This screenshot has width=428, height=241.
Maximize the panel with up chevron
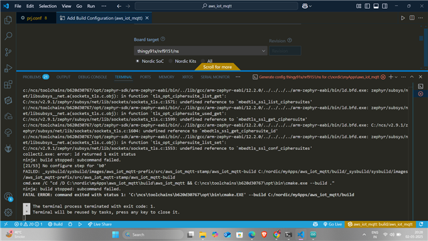pos(412,77)
